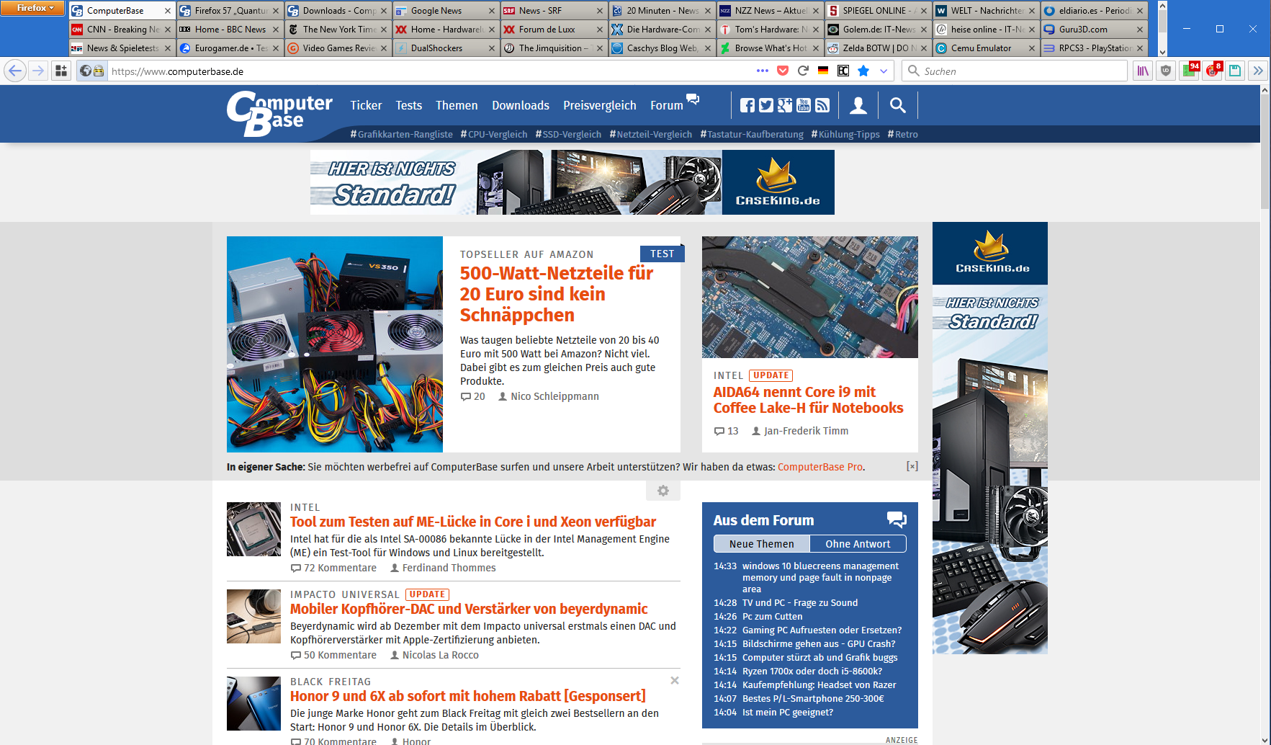The height and width of the screenshot is (745, 1271).
Task: Open the RSS feed icon in site header
Action: 822,105
